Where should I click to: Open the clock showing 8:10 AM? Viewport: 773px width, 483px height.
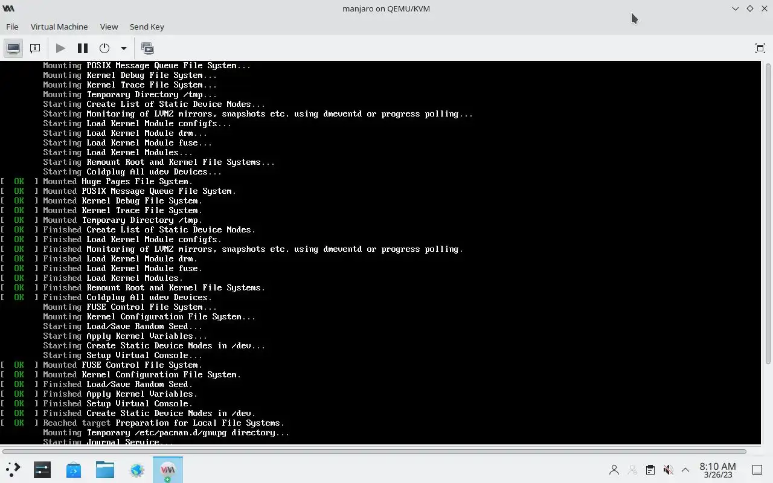717,470
